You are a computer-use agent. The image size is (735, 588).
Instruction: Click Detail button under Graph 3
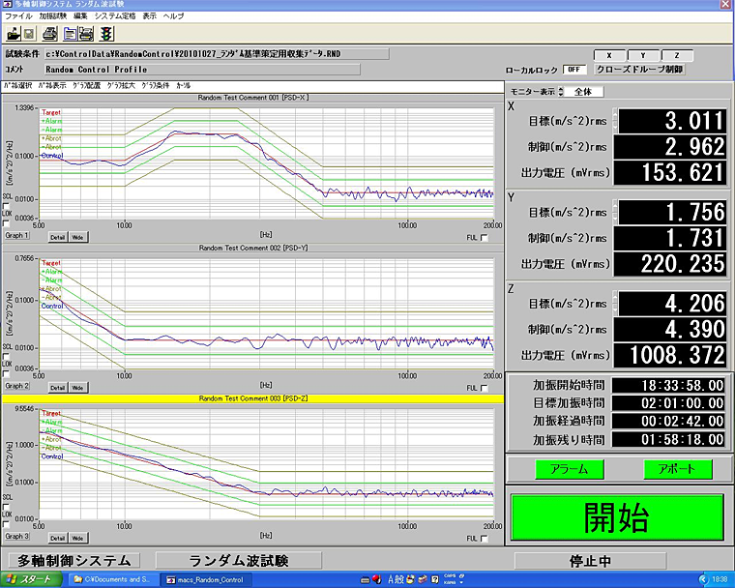58,539
